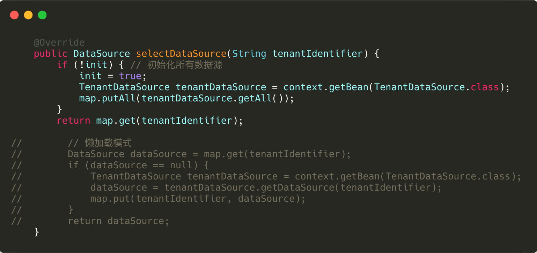
Task: Click the yellow minimize window button
Action: click(28, 15)
